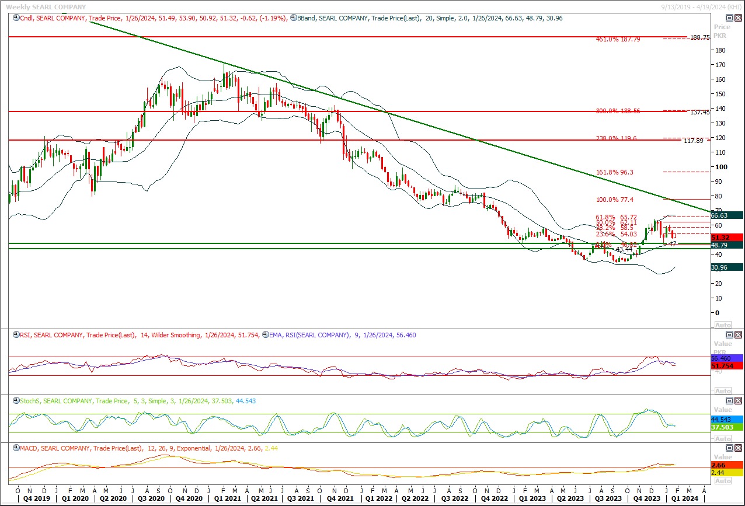
Task: Click the clock icon beside the BBand label
Action: pos(293,18)
